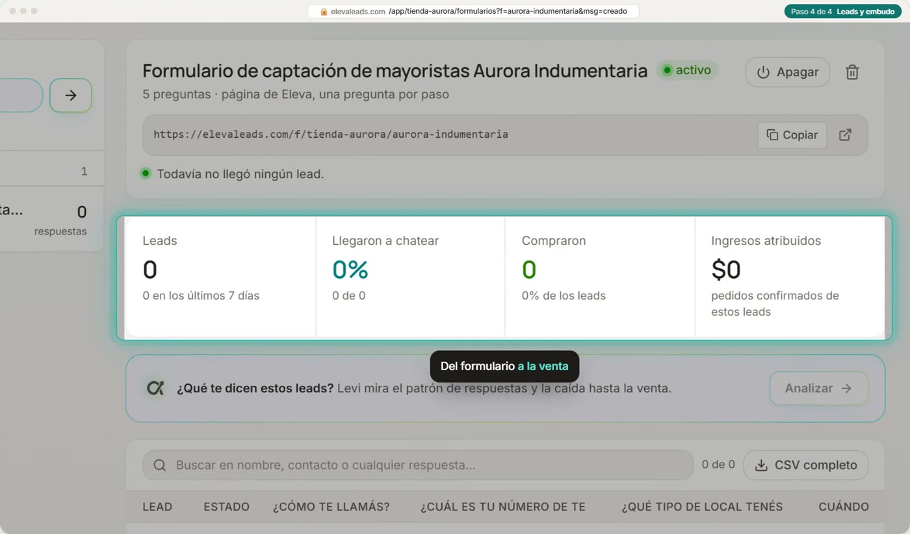Copy the form URL with Copiar
The image size is (910, 534).
click(792, 135)
